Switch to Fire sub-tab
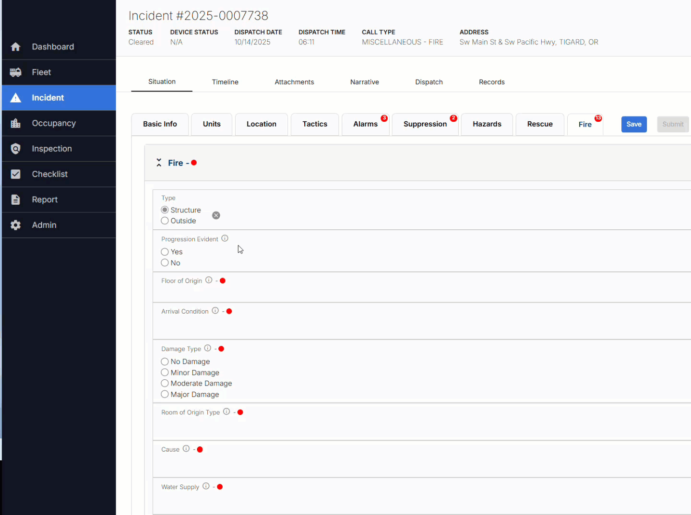691x515 pixels. click(x=585, y=125)
